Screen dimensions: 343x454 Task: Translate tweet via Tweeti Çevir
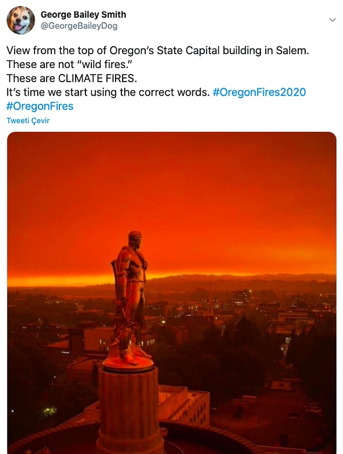28,121
